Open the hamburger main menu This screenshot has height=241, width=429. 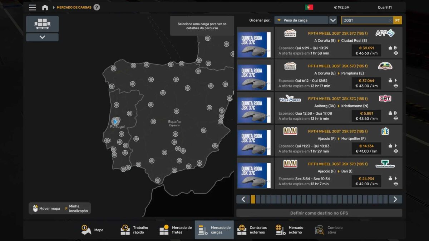tap(33, 7)
